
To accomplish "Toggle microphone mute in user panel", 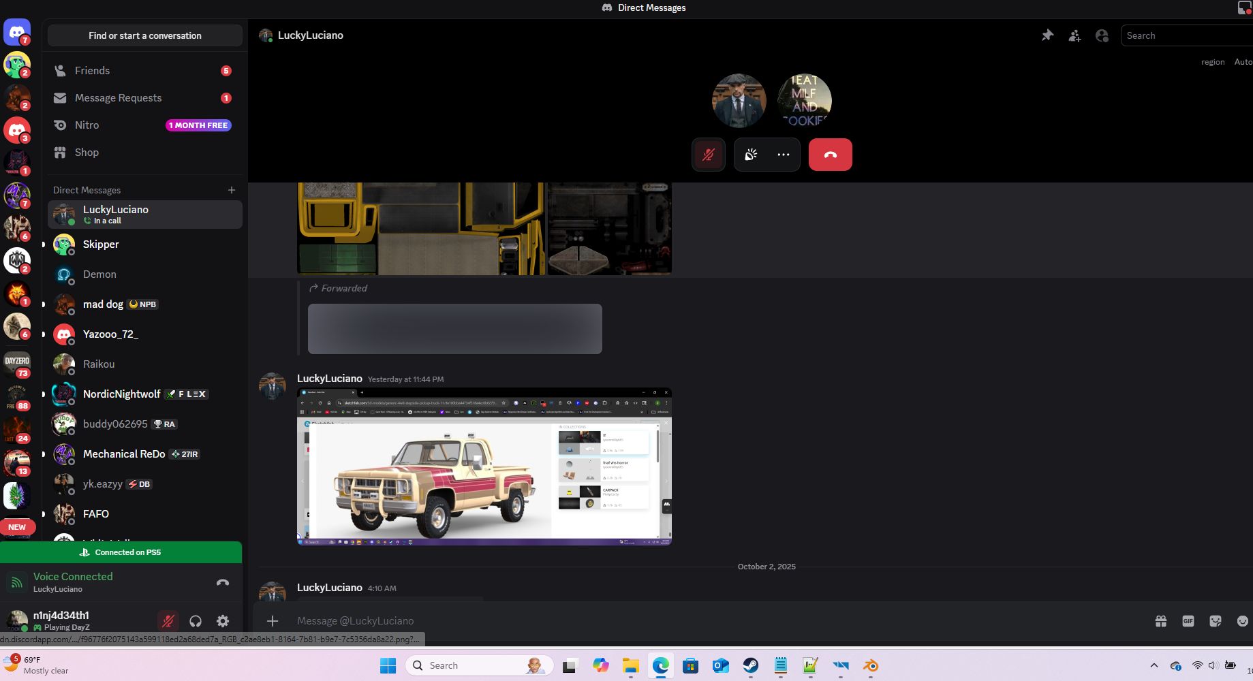I will [x=168, y=620].
